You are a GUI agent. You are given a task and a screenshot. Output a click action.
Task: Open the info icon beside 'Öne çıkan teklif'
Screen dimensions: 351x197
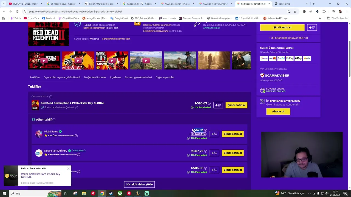[51, 97]
